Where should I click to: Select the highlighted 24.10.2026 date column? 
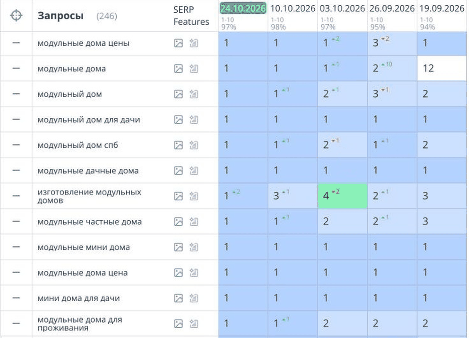tap(243, 8)
